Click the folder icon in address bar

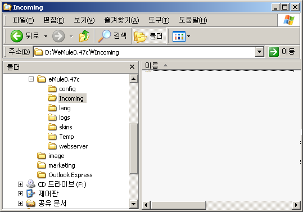tap(39, 52)
